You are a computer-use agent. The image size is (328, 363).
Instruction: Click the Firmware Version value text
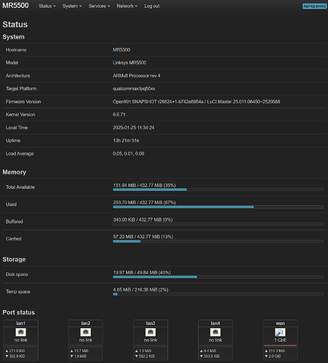(x=196, y=102)
